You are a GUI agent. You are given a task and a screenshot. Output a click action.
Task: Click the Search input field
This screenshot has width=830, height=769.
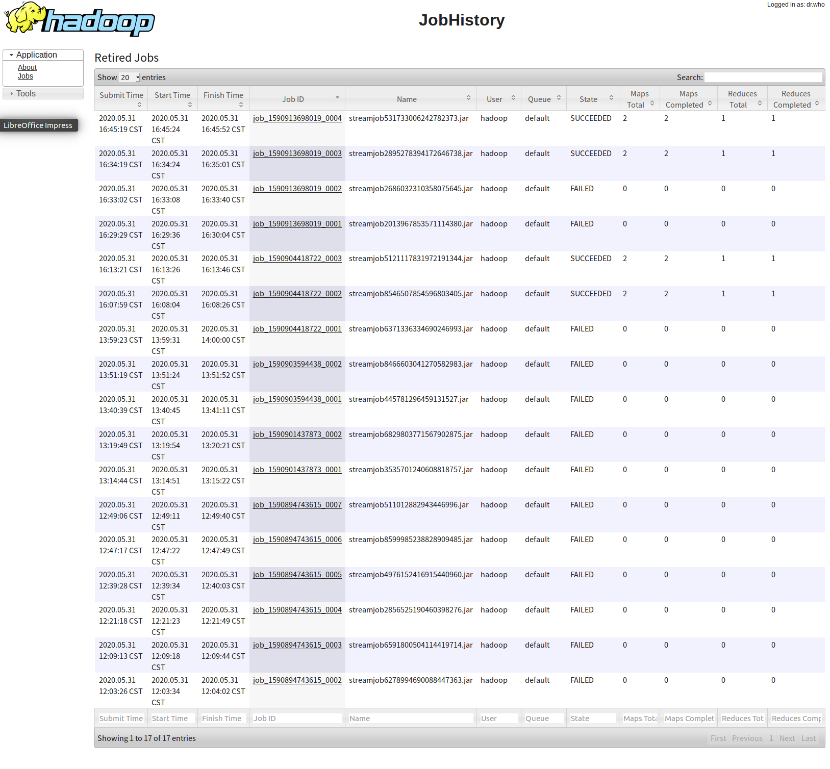click(x=764, y=77)
